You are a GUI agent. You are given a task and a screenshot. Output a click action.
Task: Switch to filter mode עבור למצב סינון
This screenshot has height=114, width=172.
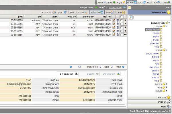coord(79,12)
